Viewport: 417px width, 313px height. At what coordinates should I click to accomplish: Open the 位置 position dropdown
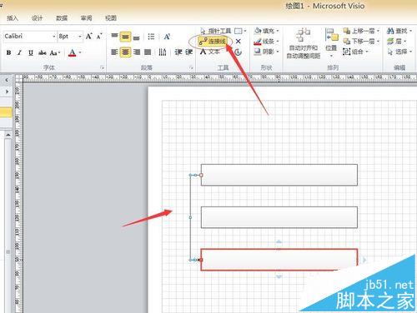pos(331,43)
